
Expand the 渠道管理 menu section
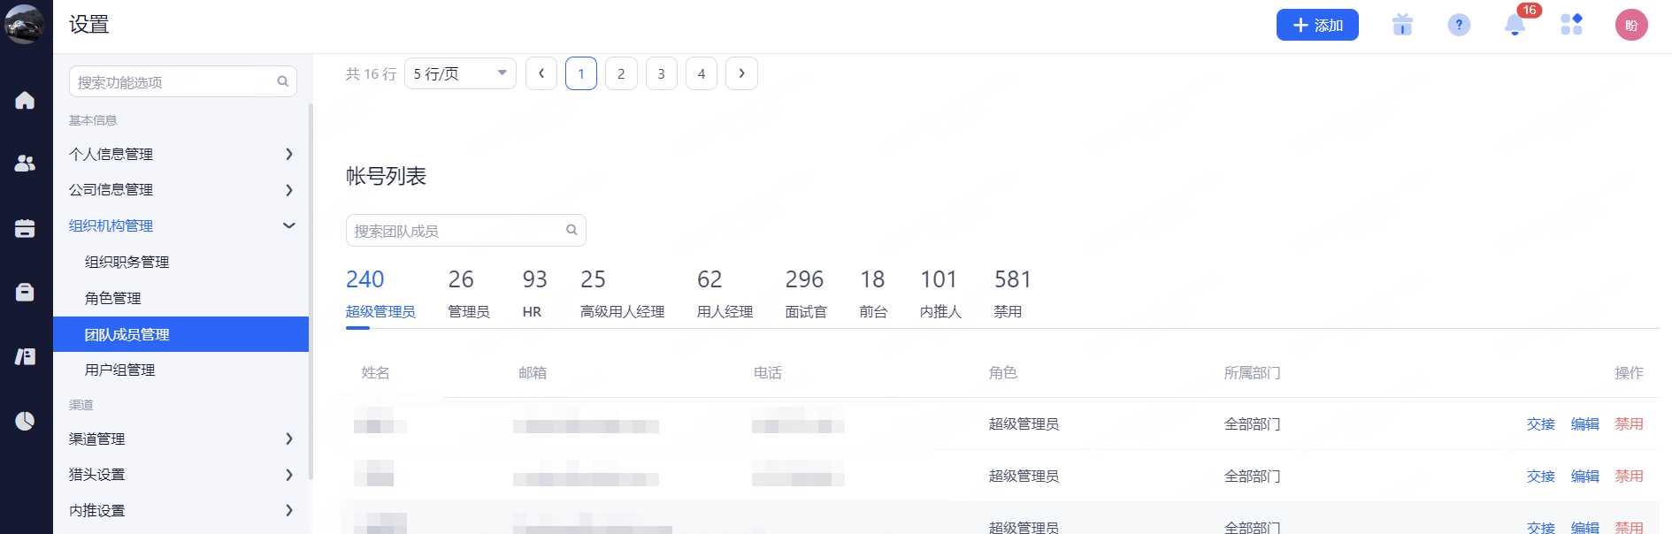181,439
